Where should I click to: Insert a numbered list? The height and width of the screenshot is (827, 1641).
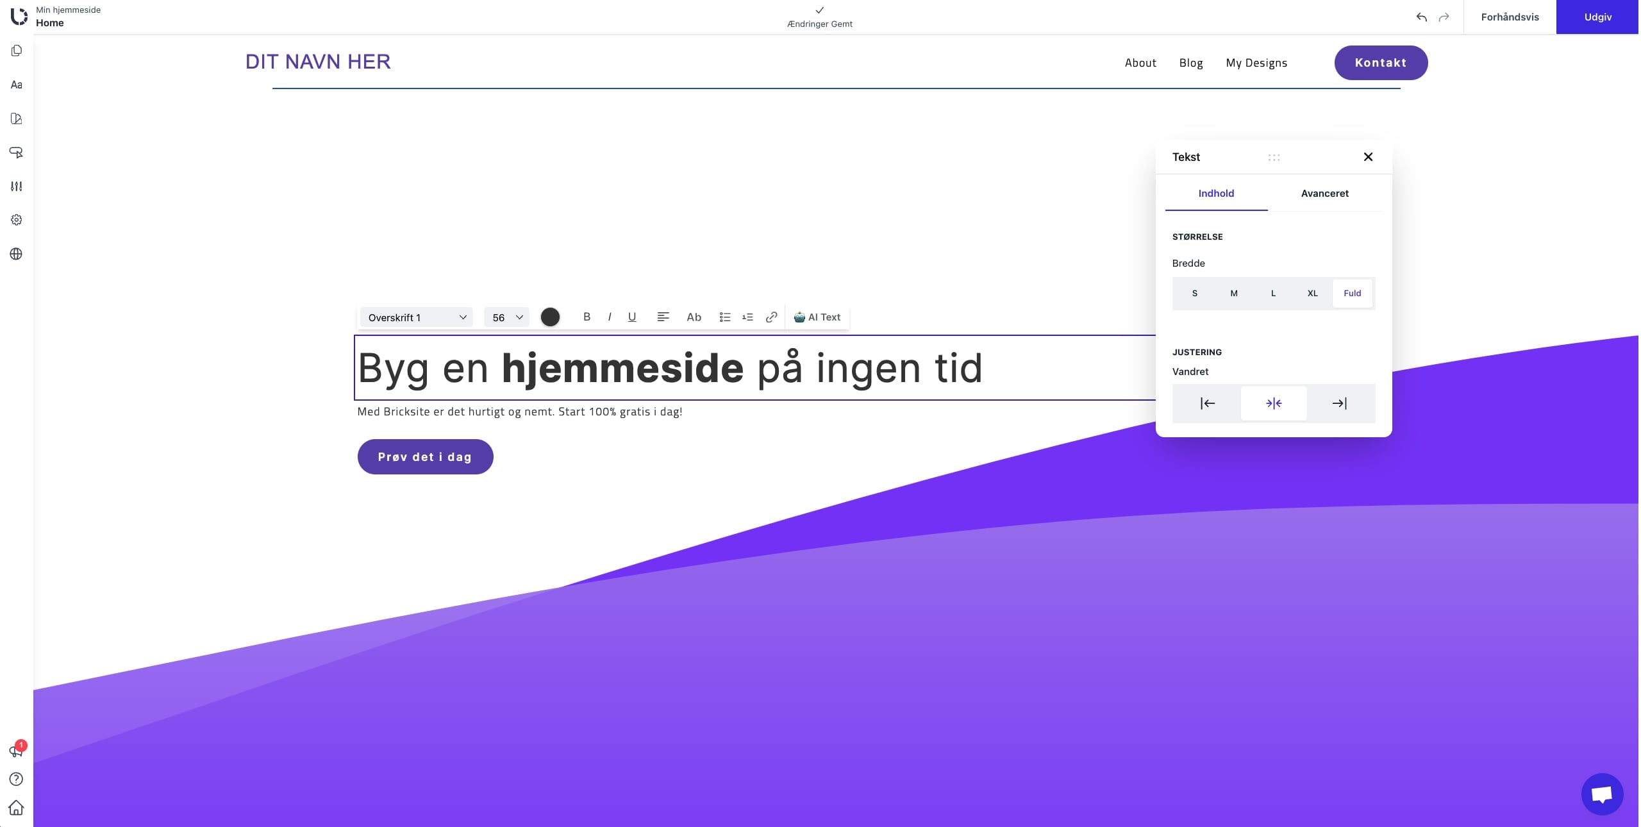click(747, 317)
